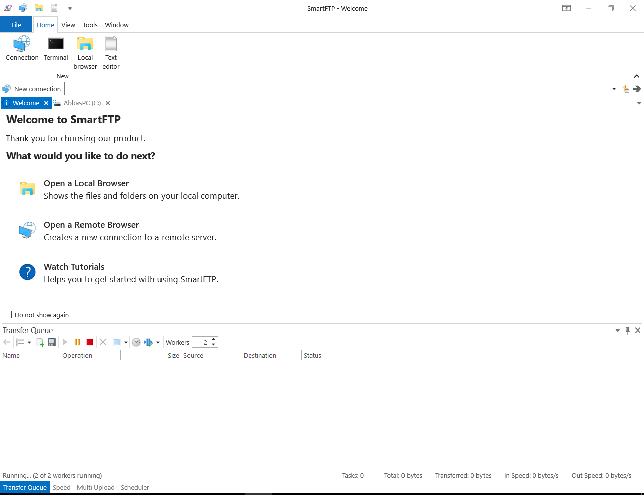Click the globe monitor icon beside Open a Remote Browser

[x=27, y=230]
